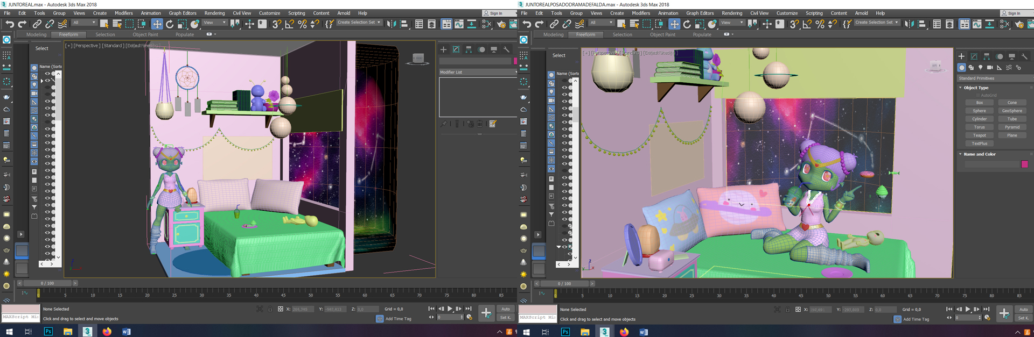
Task: Switch to the Object Paint tab in the right window
Action: [x=662, y=34]
